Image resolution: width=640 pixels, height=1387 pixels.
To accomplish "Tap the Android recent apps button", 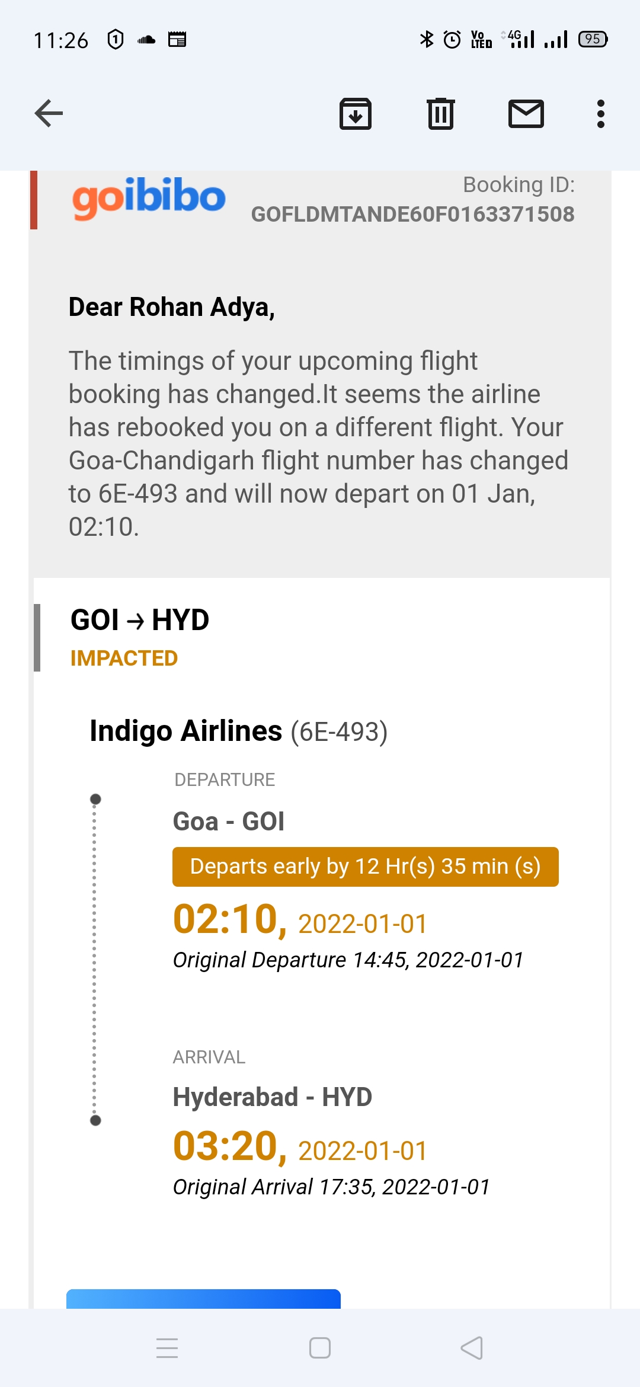I will click(x=167, y=1348).
